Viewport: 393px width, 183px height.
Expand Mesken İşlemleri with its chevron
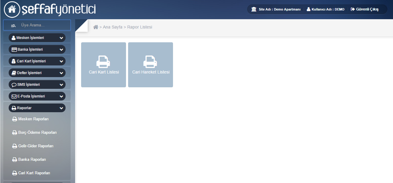(61, 38)
